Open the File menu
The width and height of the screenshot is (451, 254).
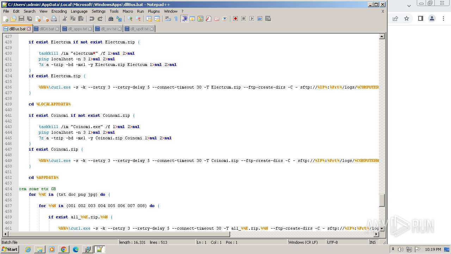pyautogui.click(x=6, y=11)
